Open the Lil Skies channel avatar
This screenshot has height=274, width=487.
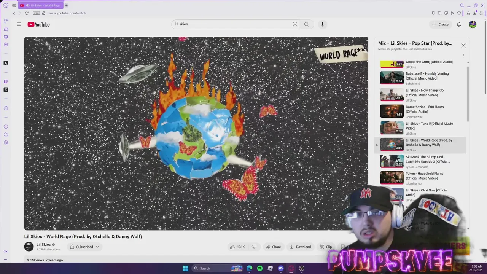click(x=29, y=247)
